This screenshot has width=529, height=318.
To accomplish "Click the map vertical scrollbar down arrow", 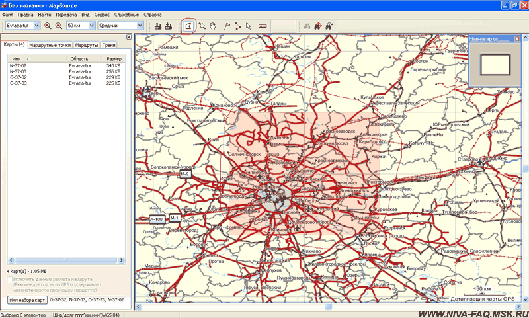I will coord(526,299).
